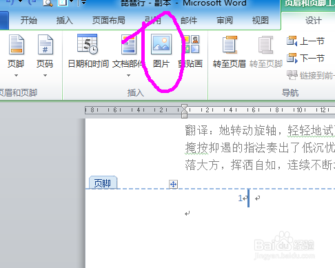Click the Footer (页脚) label tag on the page
This screenshot has height=268, width=335.
point(103,183)
